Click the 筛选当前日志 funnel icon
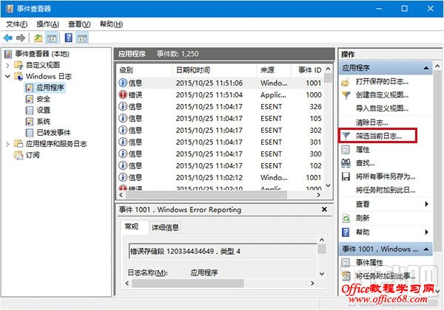This screenshot has height=310, width=444. point(346,136)
